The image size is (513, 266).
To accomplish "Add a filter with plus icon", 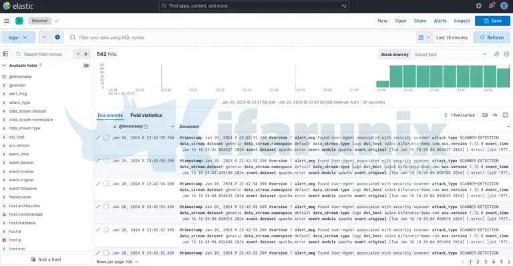I will coord(57,37).
